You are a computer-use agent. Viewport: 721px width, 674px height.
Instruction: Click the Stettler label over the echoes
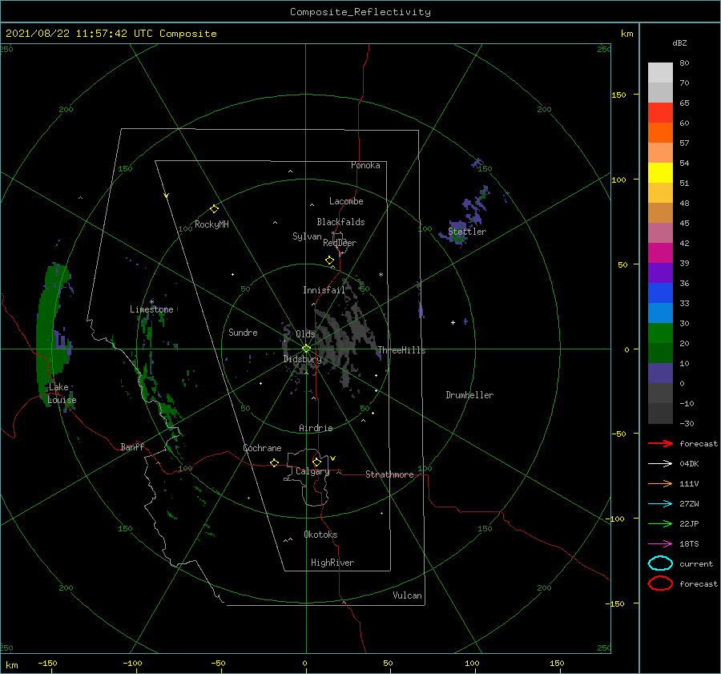coord(467,232)
